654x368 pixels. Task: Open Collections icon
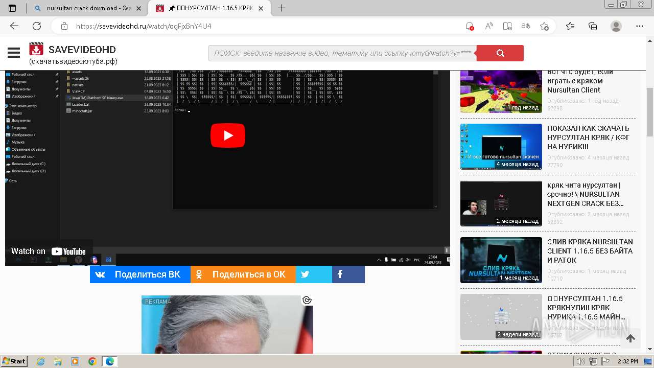pos(593,26)
